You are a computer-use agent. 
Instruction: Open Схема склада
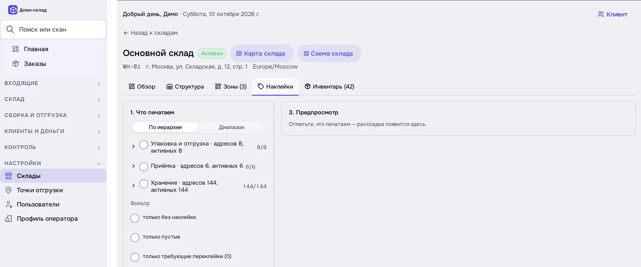click(329, 54)
